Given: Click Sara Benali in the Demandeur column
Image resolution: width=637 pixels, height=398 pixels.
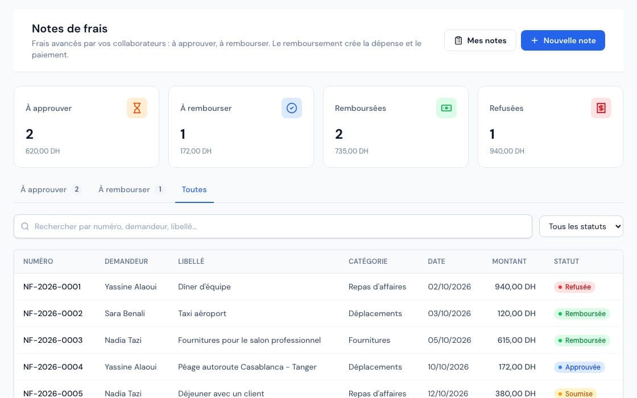Looking at the screenshot, I should [x=125, y=313].
